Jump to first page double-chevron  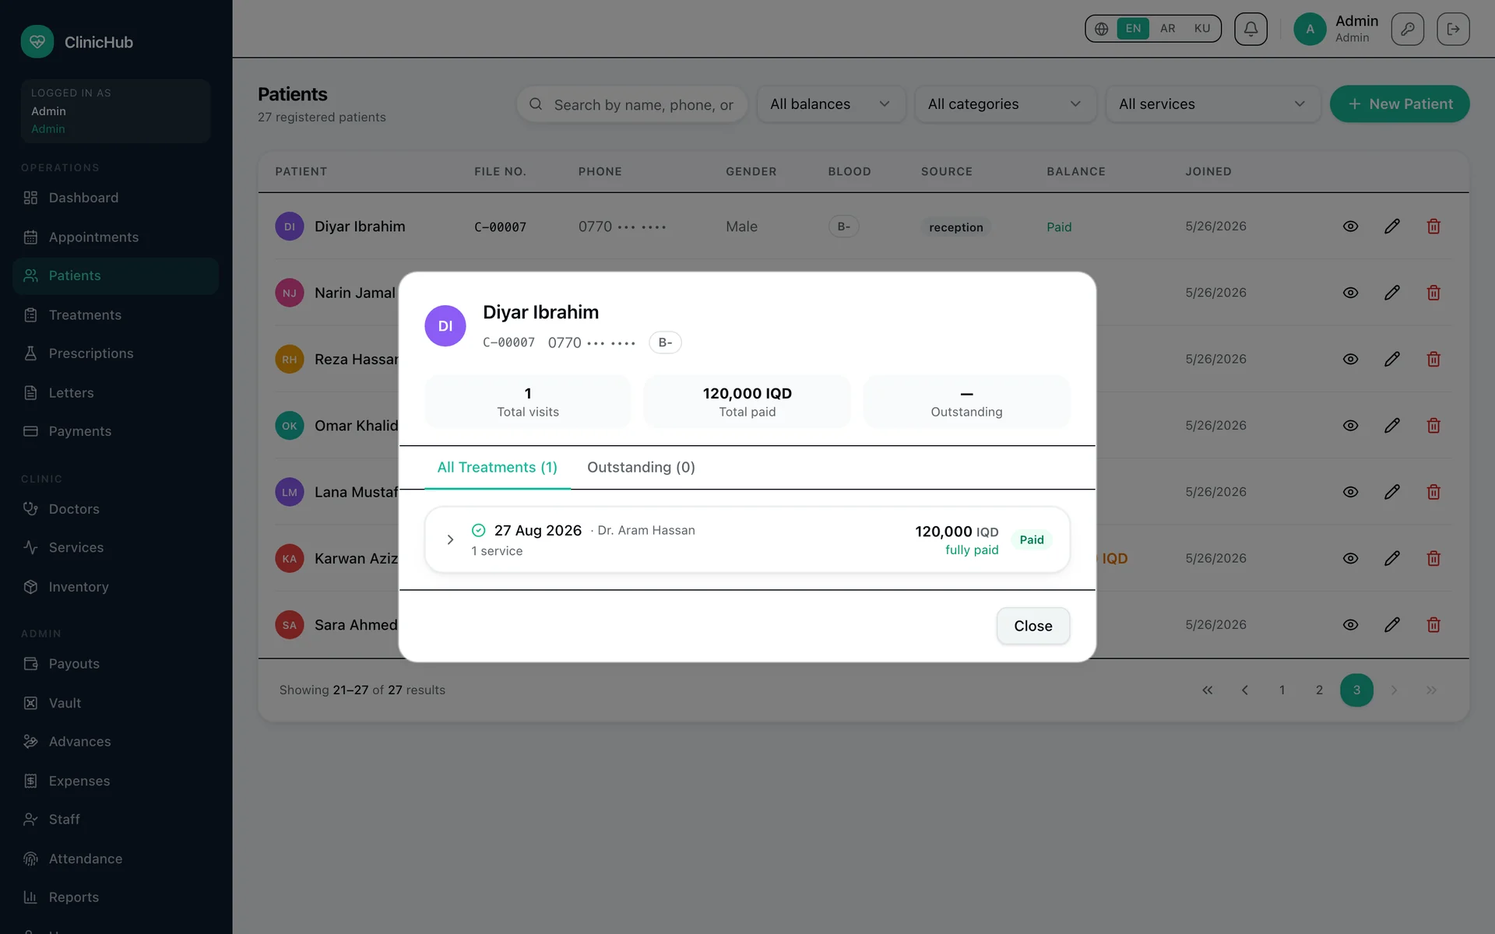pyautogui.click(x=1207, y=690)
